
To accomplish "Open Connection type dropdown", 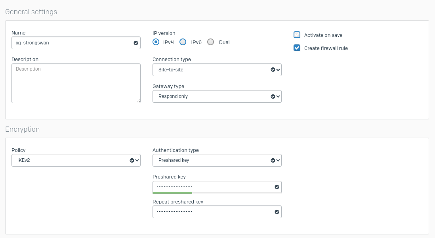I will [217, 70].
